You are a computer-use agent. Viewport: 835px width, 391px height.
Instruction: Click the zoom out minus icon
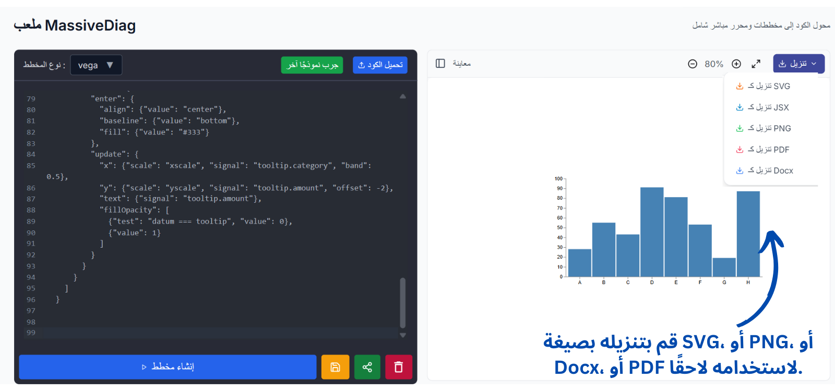click(693, 64)
